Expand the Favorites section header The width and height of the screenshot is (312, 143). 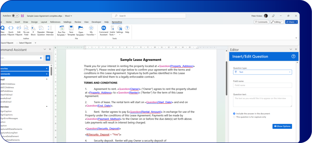[24, 68]
